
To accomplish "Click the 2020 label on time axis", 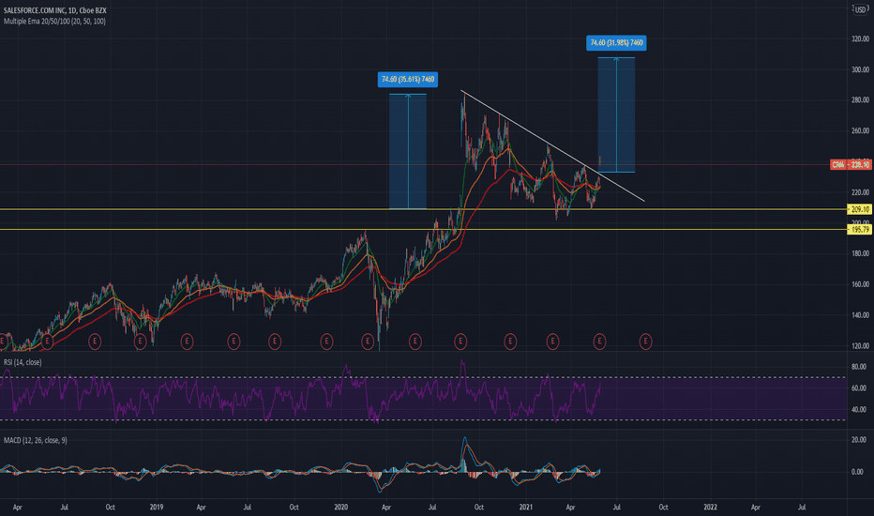I will pos(341,507).
